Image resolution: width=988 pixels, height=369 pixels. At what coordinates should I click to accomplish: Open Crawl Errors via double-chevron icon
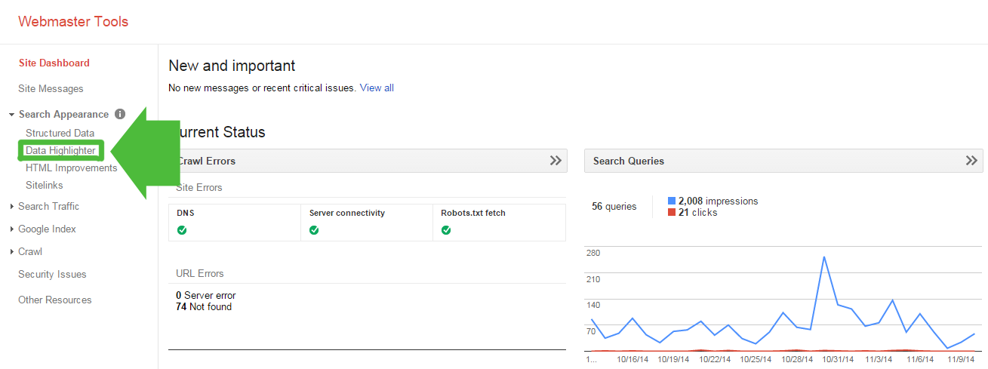[556, 161]
